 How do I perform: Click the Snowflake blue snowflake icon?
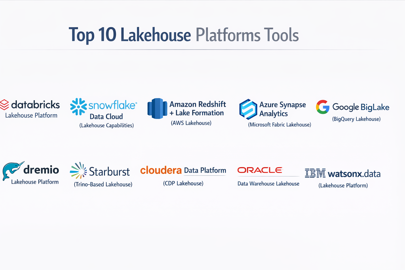point(78,107)
